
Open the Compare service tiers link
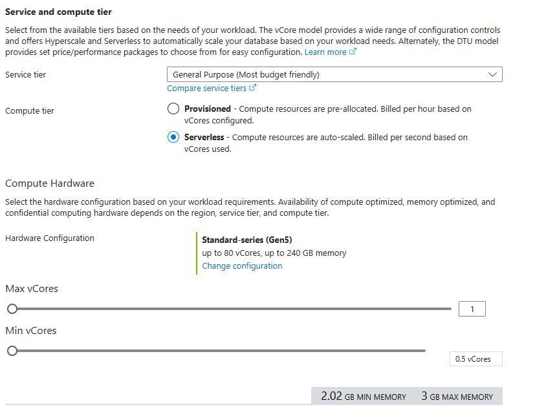(x=206, y=89)
